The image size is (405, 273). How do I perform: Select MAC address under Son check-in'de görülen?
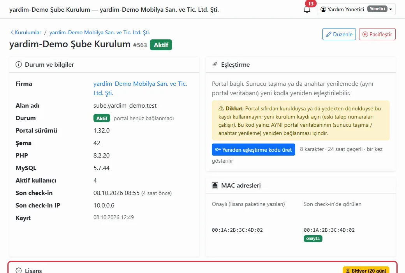(x=329, y=230)
